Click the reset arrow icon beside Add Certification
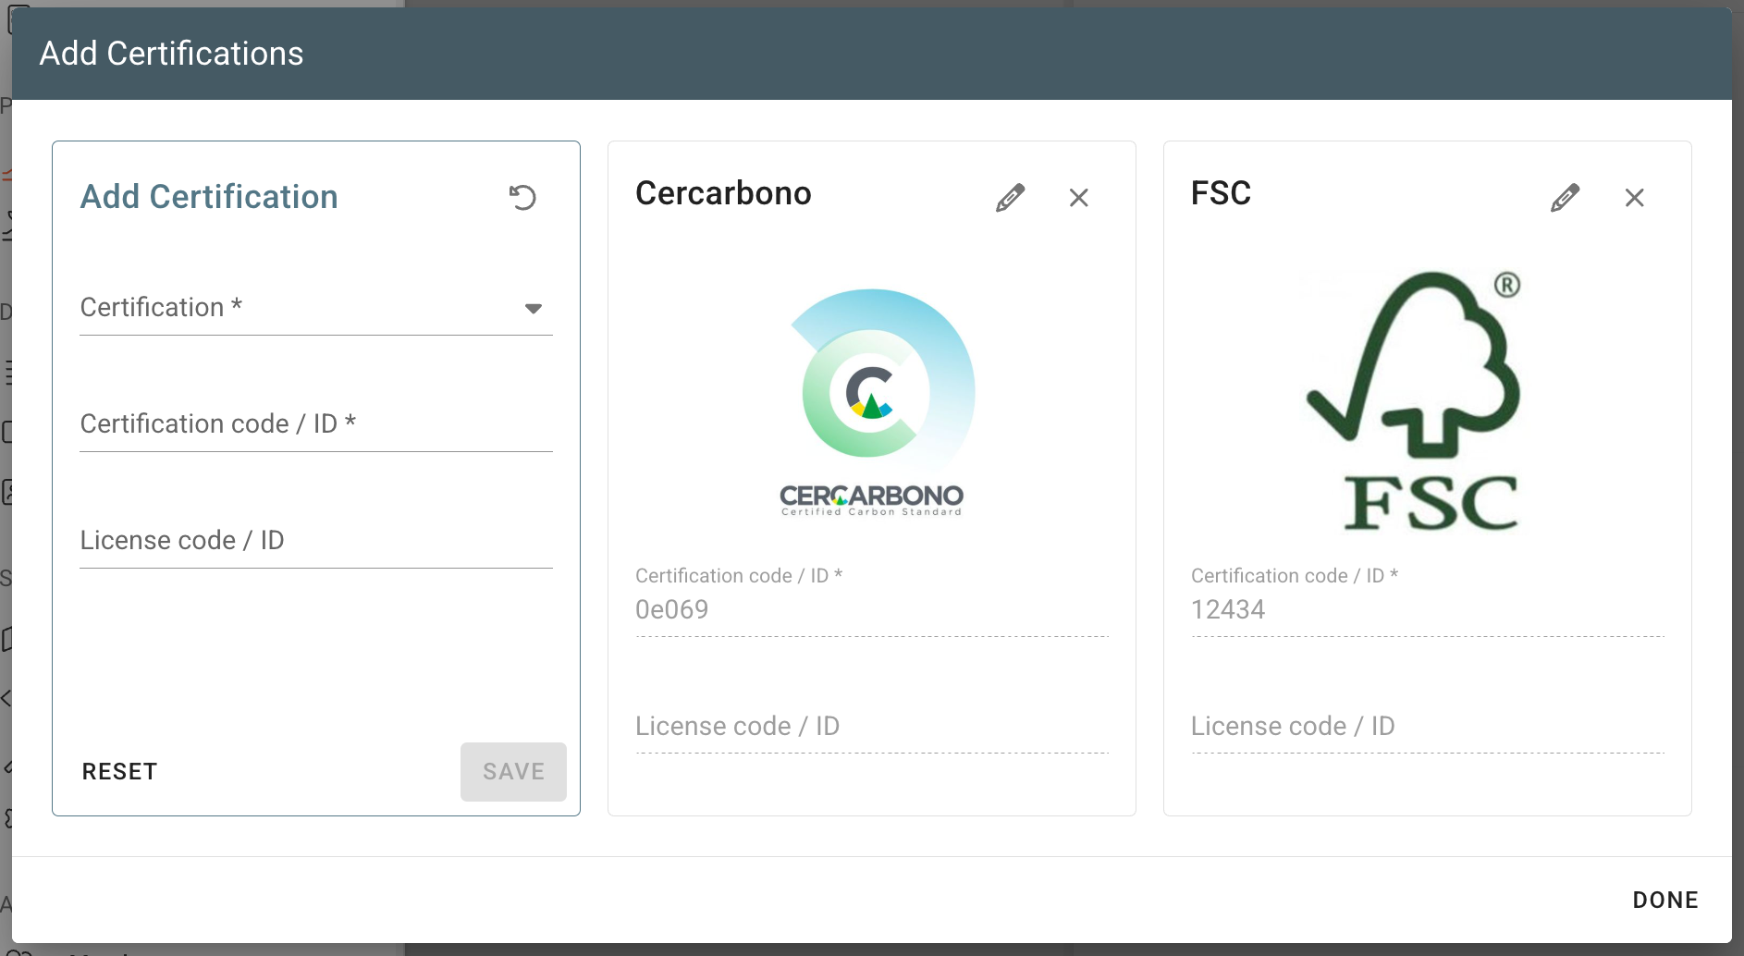The width and height of the screenshot is (1744, 956). pyautogui.click(x=522, y=197)
